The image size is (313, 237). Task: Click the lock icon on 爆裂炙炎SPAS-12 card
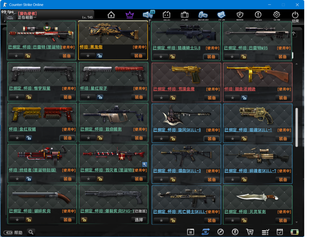point(84,220)
